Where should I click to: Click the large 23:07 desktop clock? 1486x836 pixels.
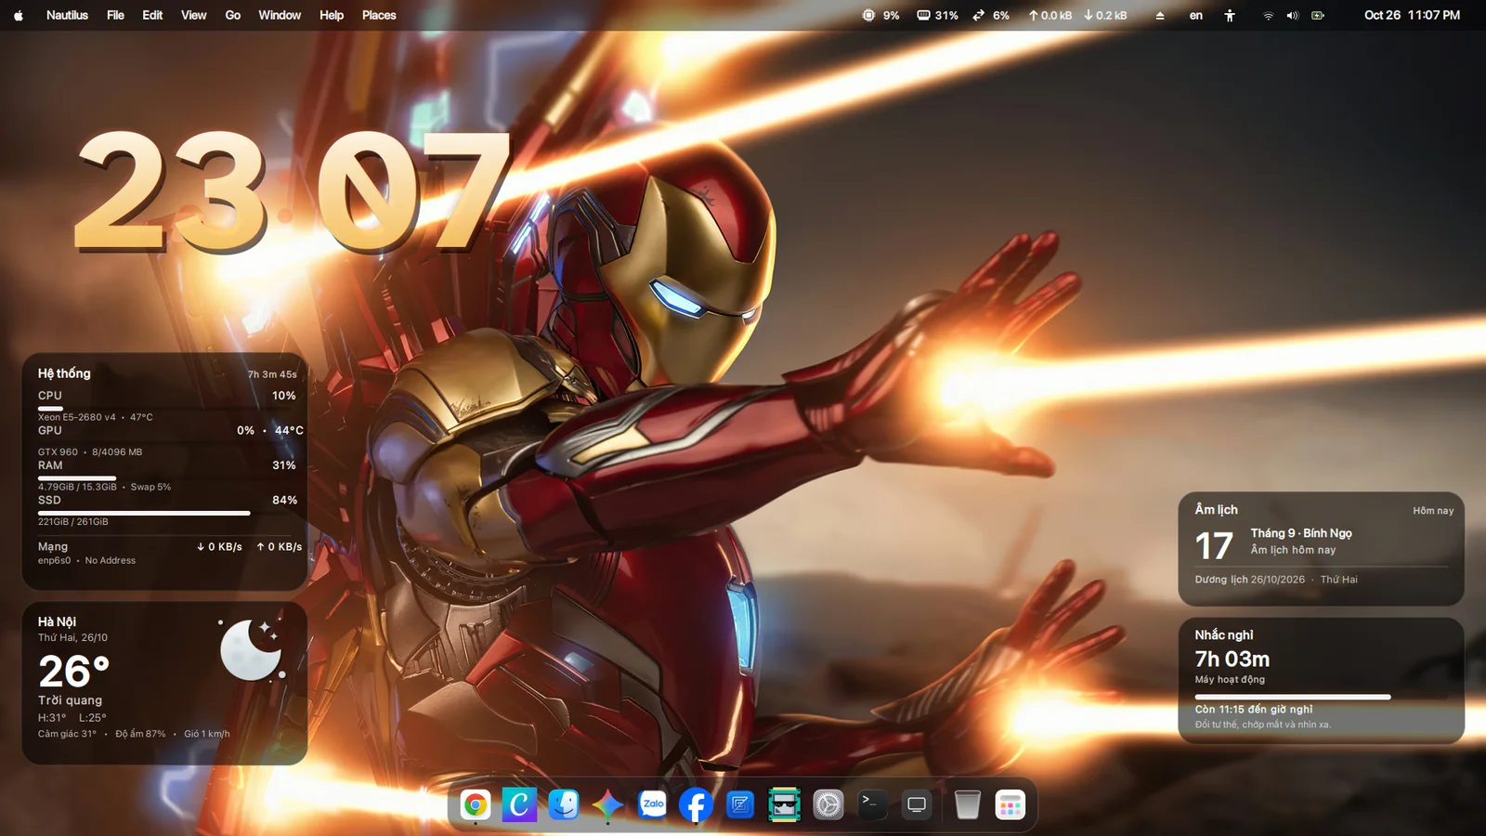coord(293,191)
